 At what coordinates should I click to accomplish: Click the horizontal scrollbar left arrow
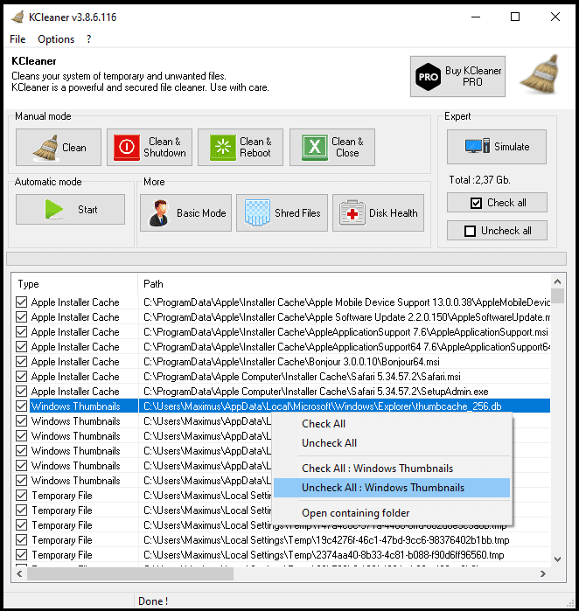point(19,573)
